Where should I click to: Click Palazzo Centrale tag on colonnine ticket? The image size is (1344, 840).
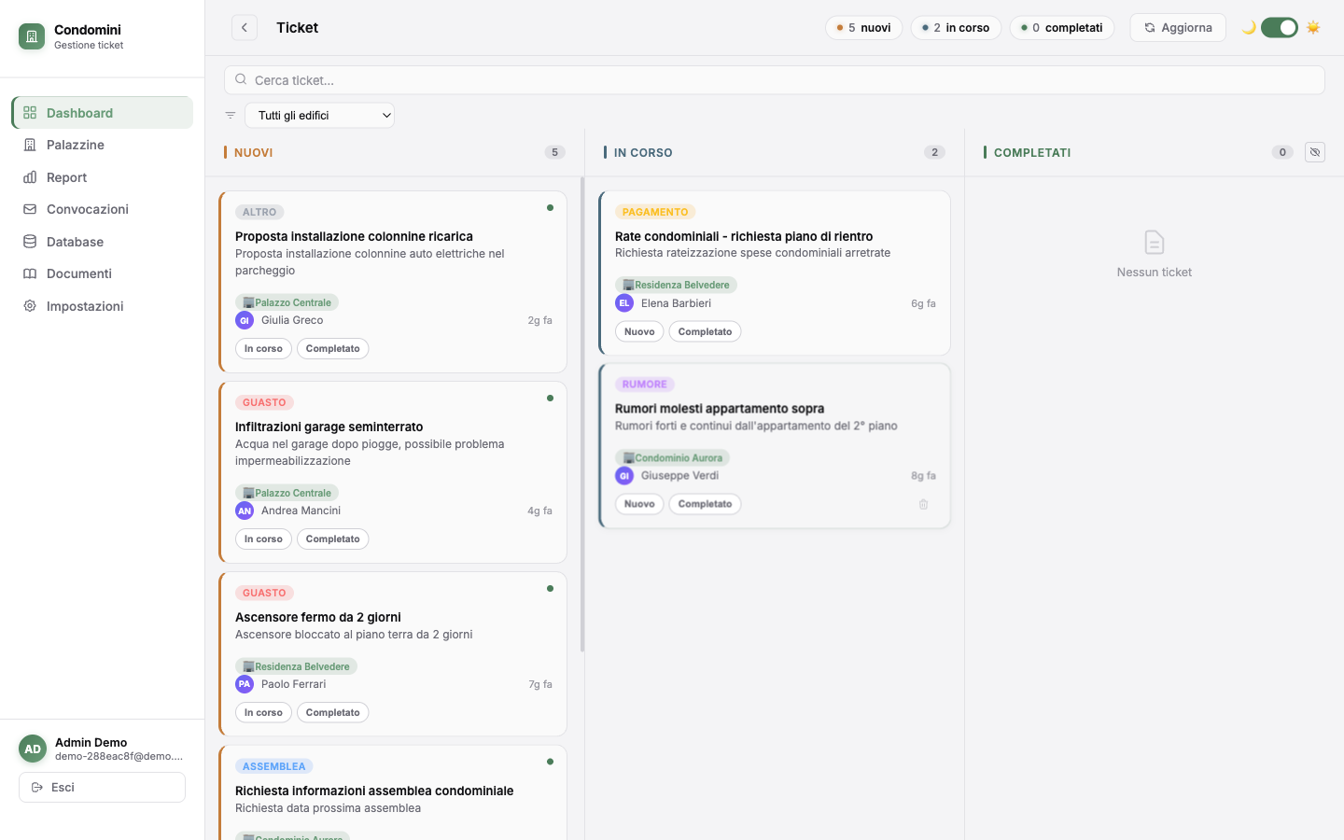(287, 302)
